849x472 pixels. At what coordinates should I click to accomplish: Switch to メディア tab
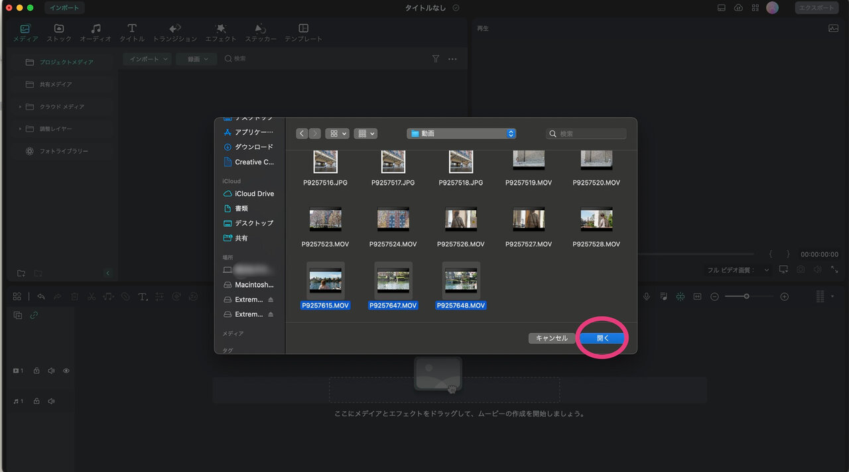[x=25, y=32]
